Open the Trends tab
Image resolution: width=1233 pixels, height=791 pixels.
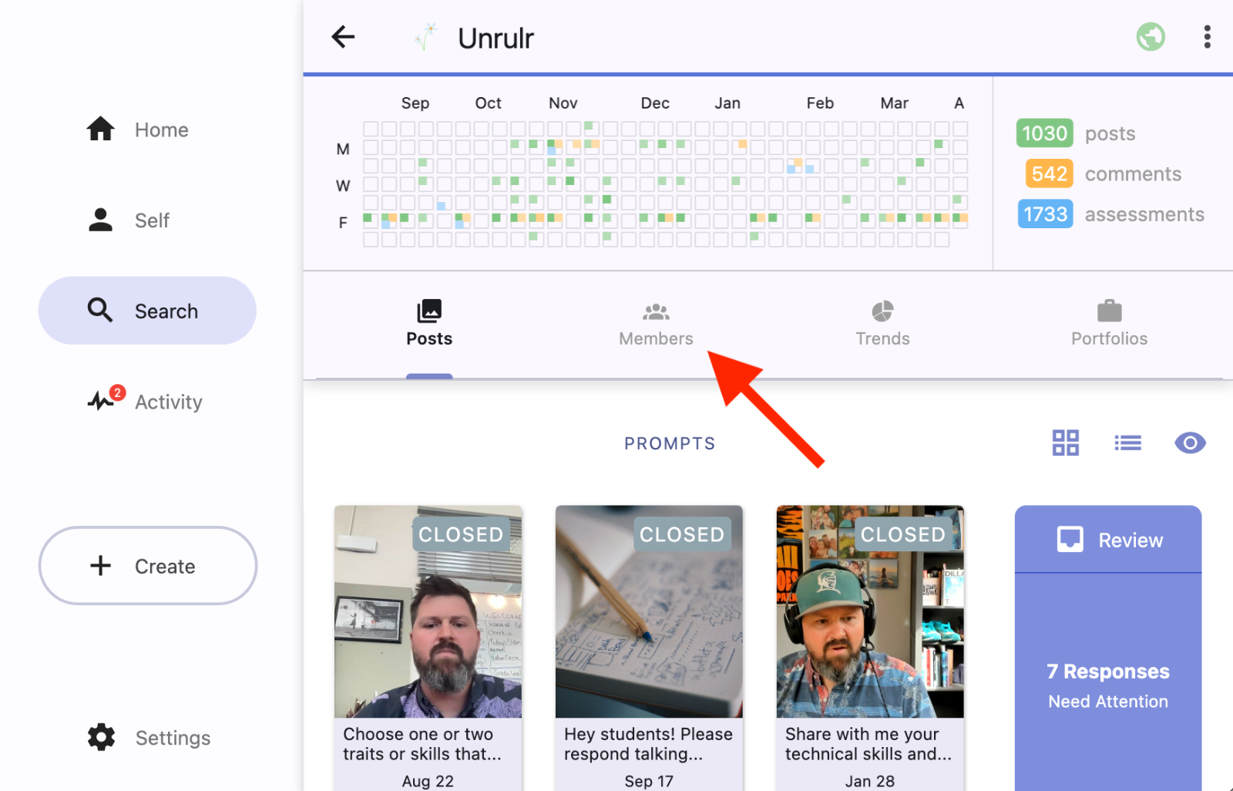882,324
